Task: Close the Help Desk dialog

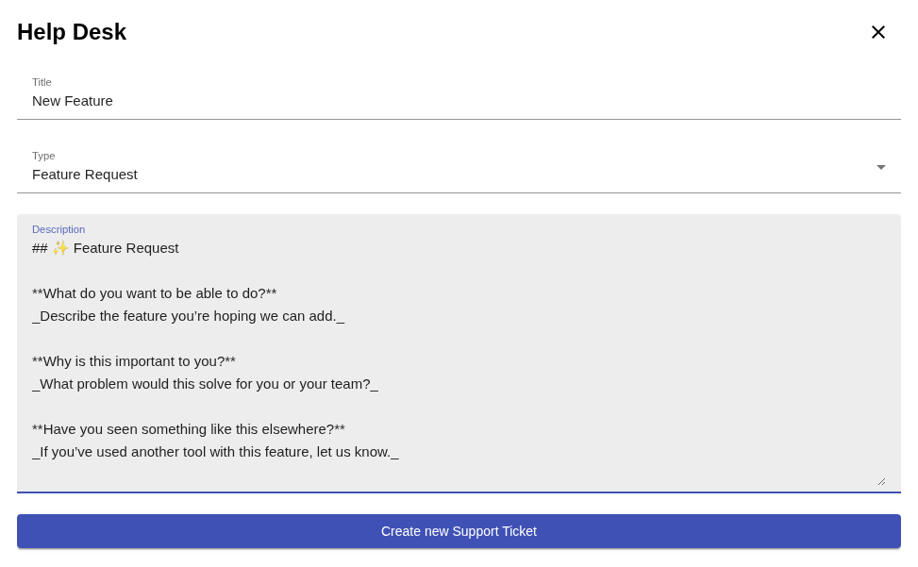Action: 877,32
